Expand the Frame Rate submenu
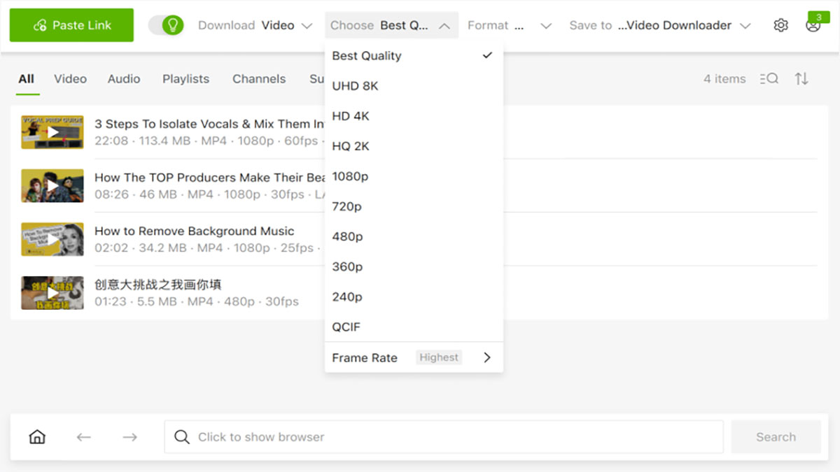This screenshot has width=840, height=472. (414, 357)
